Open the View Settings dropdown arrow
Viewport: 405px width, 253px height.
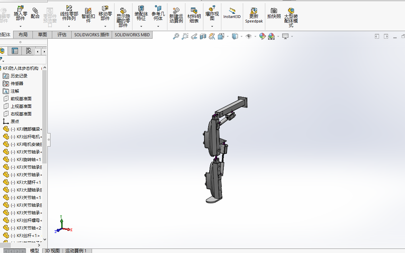pos(292,37)
